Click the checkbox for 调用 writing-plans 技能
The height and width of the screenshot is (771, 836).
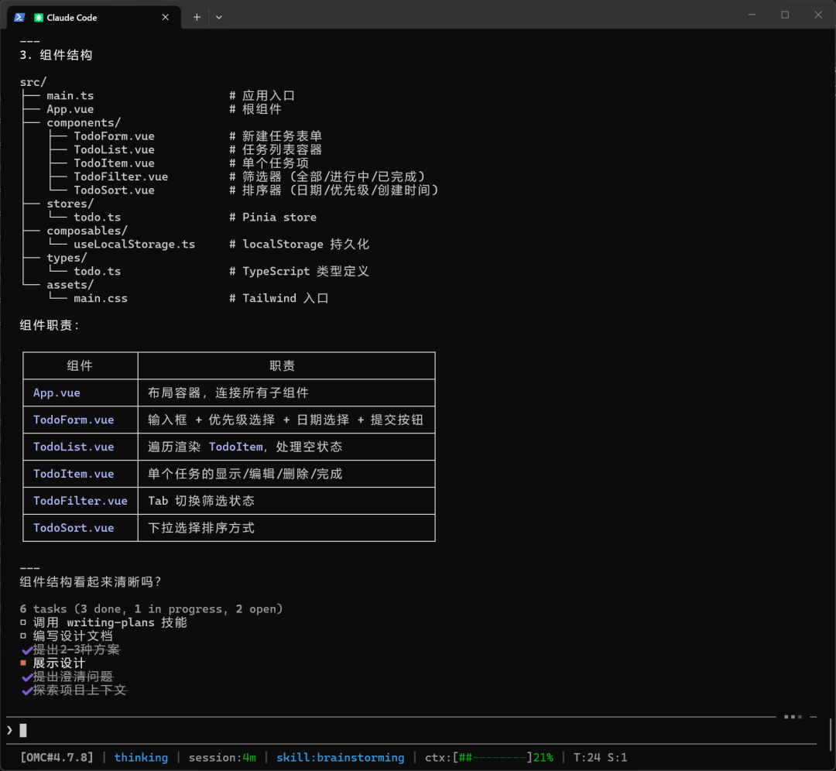tap(23, 623)
